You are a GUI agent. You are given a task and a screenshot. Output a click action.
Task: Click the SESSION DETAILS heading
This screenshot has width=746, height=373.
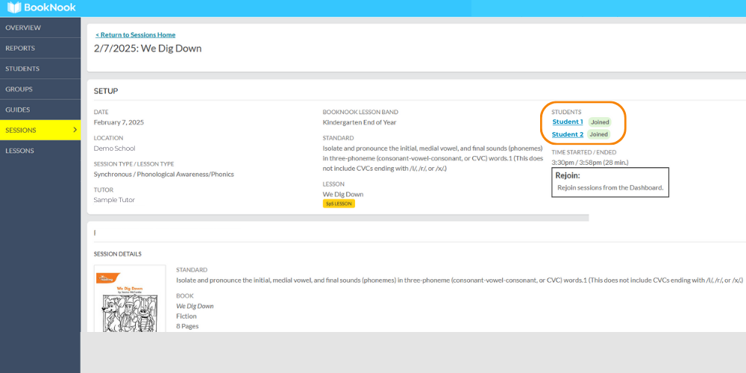[118, 254]
